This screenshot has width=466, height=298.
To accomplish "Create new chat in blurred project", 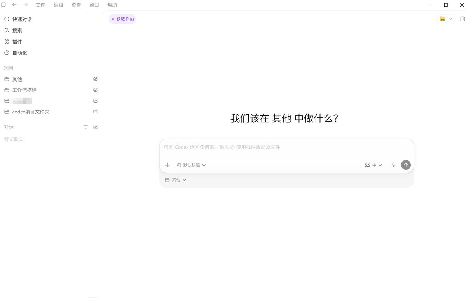I will [x=95, y=101].
